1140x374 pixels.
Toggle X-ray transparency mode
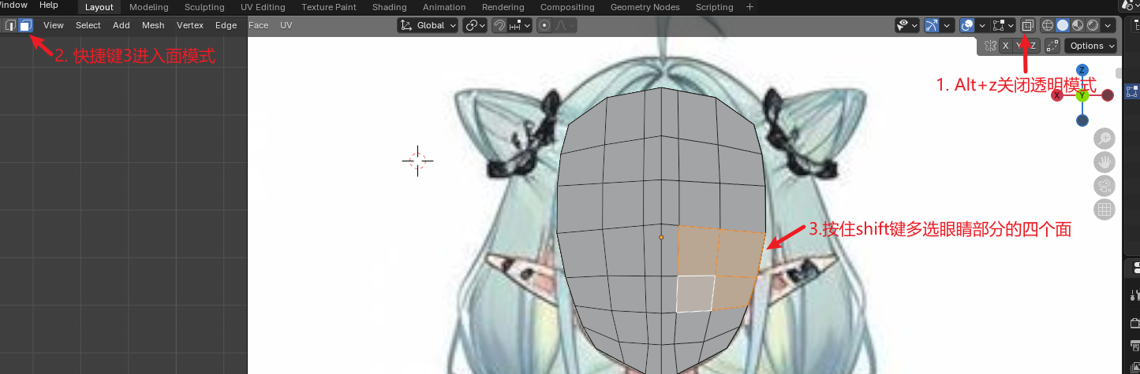pos(1027,25)
